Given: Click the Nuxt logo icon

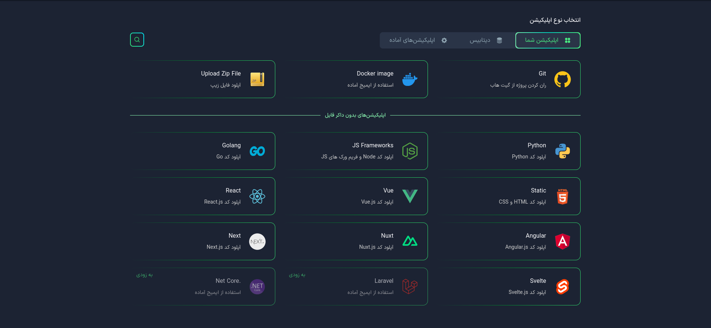Looking at the screenshot, I should point(410,241).
